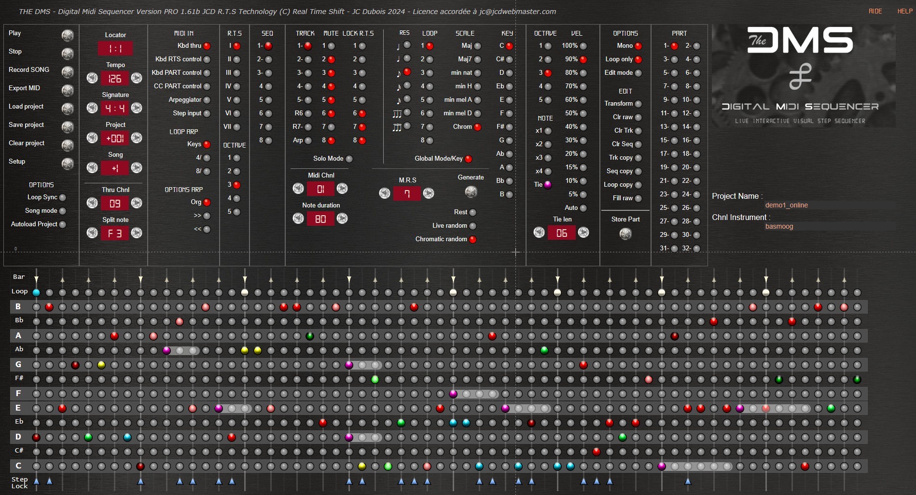
Task: Open the AIDE menu
Action: coord(875,11)
